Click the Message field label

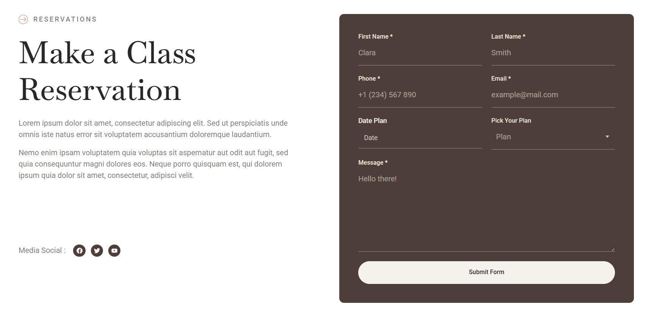(373, 162)
